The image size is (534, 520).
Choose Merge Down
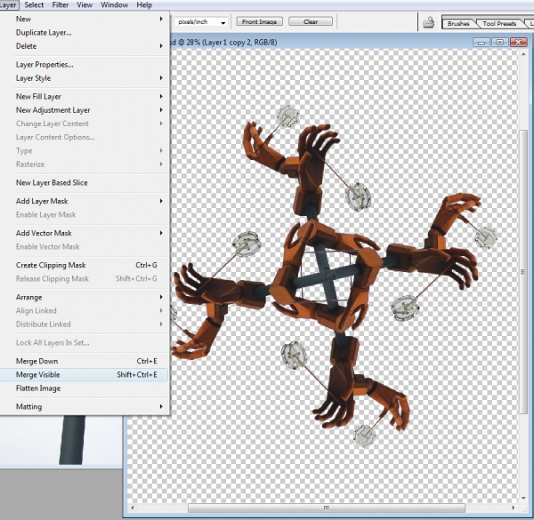[85, 361]
